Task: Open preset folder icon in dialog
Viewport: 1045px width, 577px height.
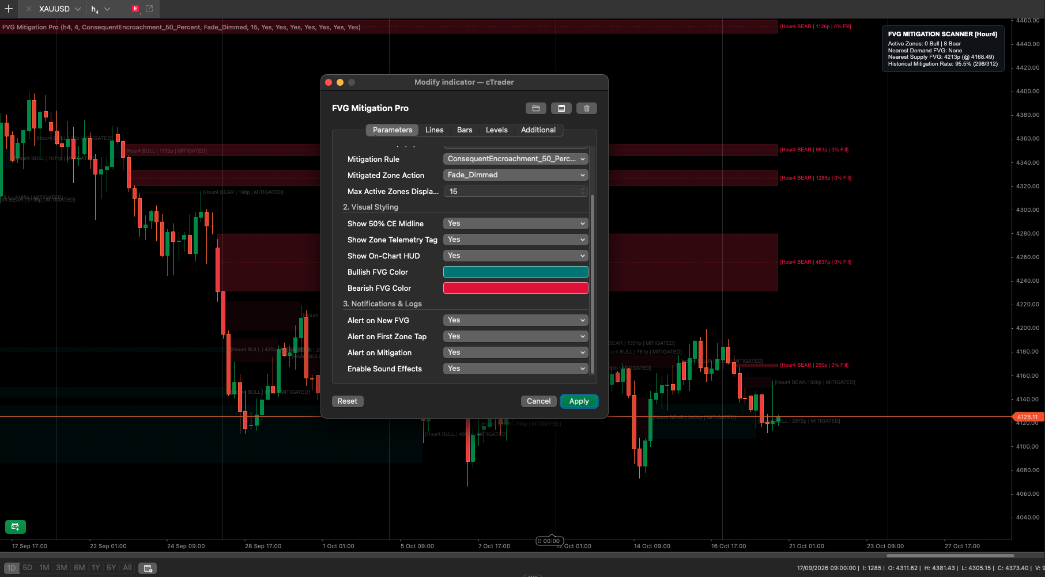Action: 535,108
